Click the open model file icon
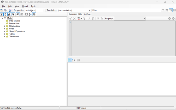Image resolution: width=176 pixels, height=110 pixels. [x=2, y=10]
